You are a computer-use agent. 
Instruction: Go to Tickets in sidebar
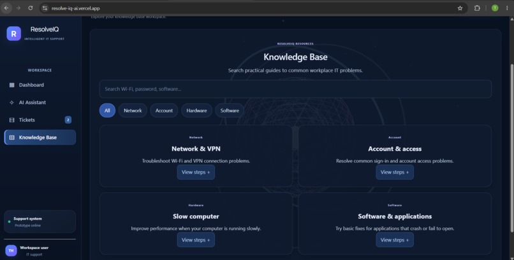point(40,120)
